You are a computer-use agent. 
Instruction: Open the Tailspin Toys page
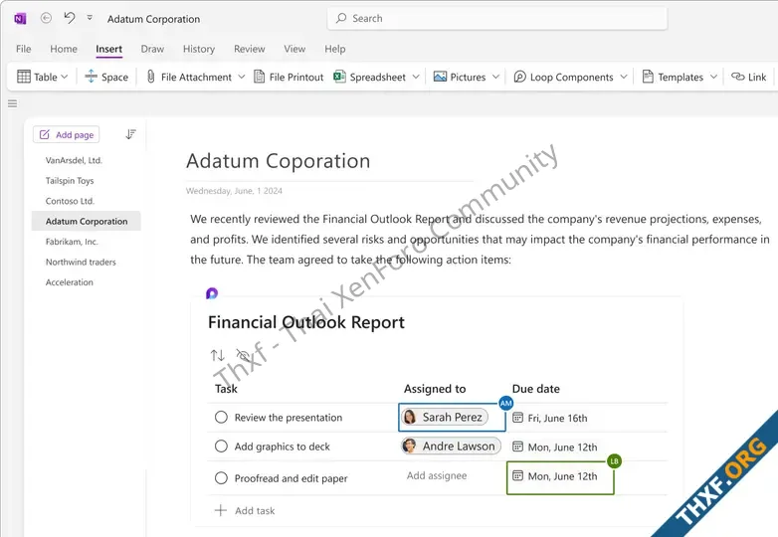[x=70, y=180]
